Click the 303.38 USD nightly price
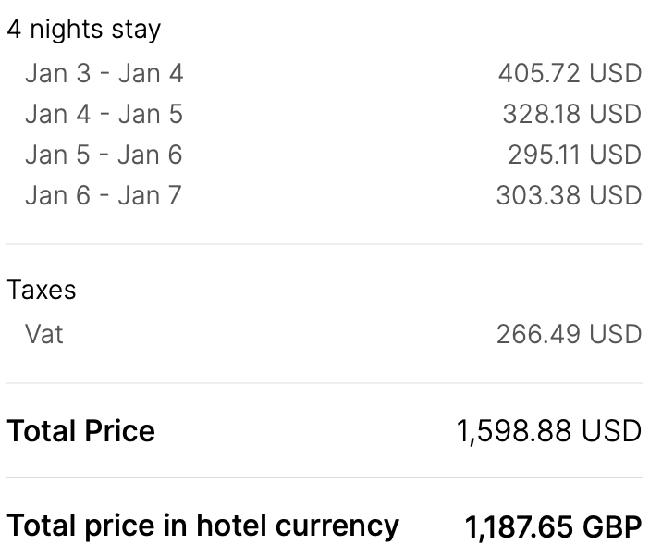This screenshot has width=662, height=557. tap(569, 195)
